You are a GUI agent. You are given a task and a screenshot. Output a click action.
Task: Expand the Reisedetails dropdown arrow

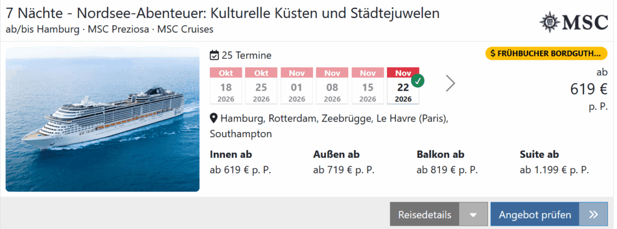tap(473, 214)
